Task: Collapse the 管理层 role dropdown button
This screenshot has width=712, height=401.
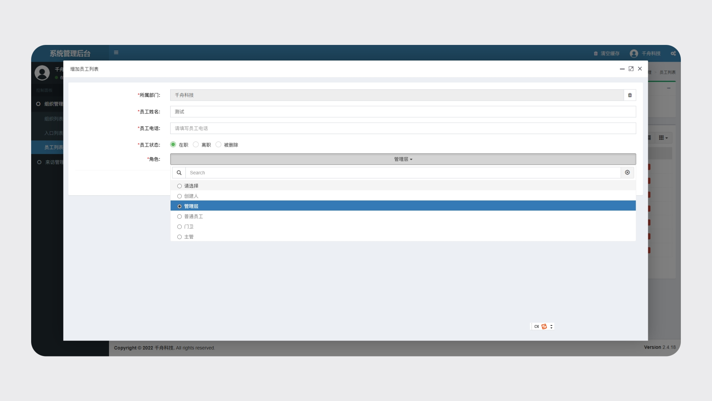Action: click(403, 159)
